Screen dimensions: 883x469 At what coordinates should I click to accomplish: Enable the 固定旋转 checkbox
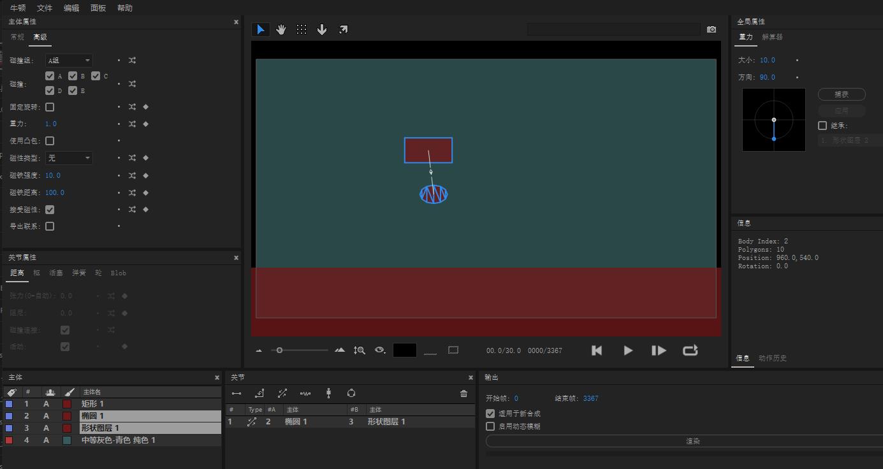click(50, 107)
